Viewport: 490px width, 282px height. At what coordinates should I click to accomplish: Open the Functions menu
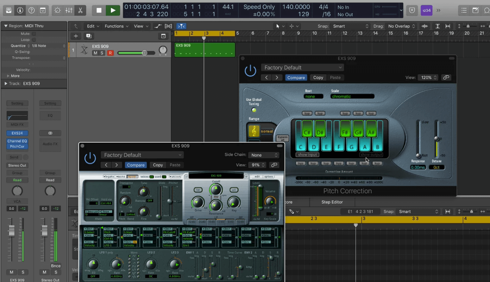(x=117, y=26)
